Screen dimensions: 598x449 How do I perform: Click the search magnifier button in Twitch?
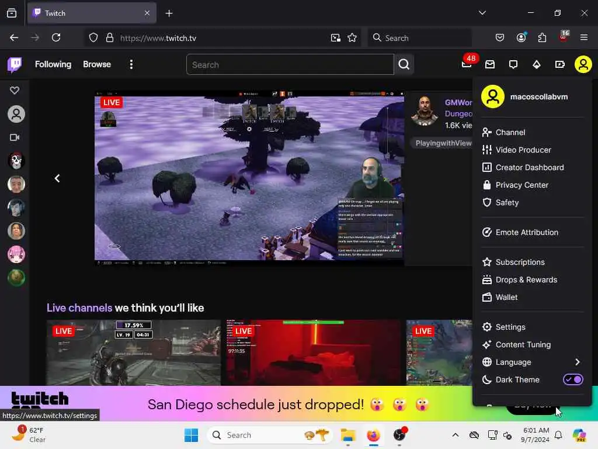click(404, 64)
